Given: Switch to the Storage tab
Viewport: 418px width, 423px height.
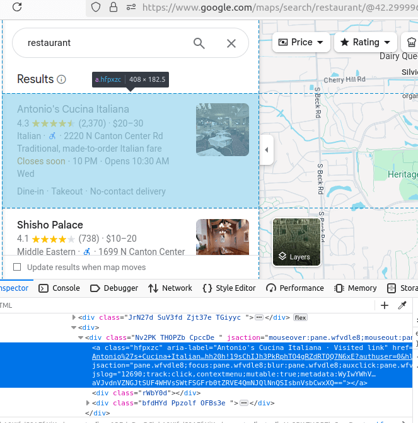Looking at the screenshot, I should pos(403,288).
